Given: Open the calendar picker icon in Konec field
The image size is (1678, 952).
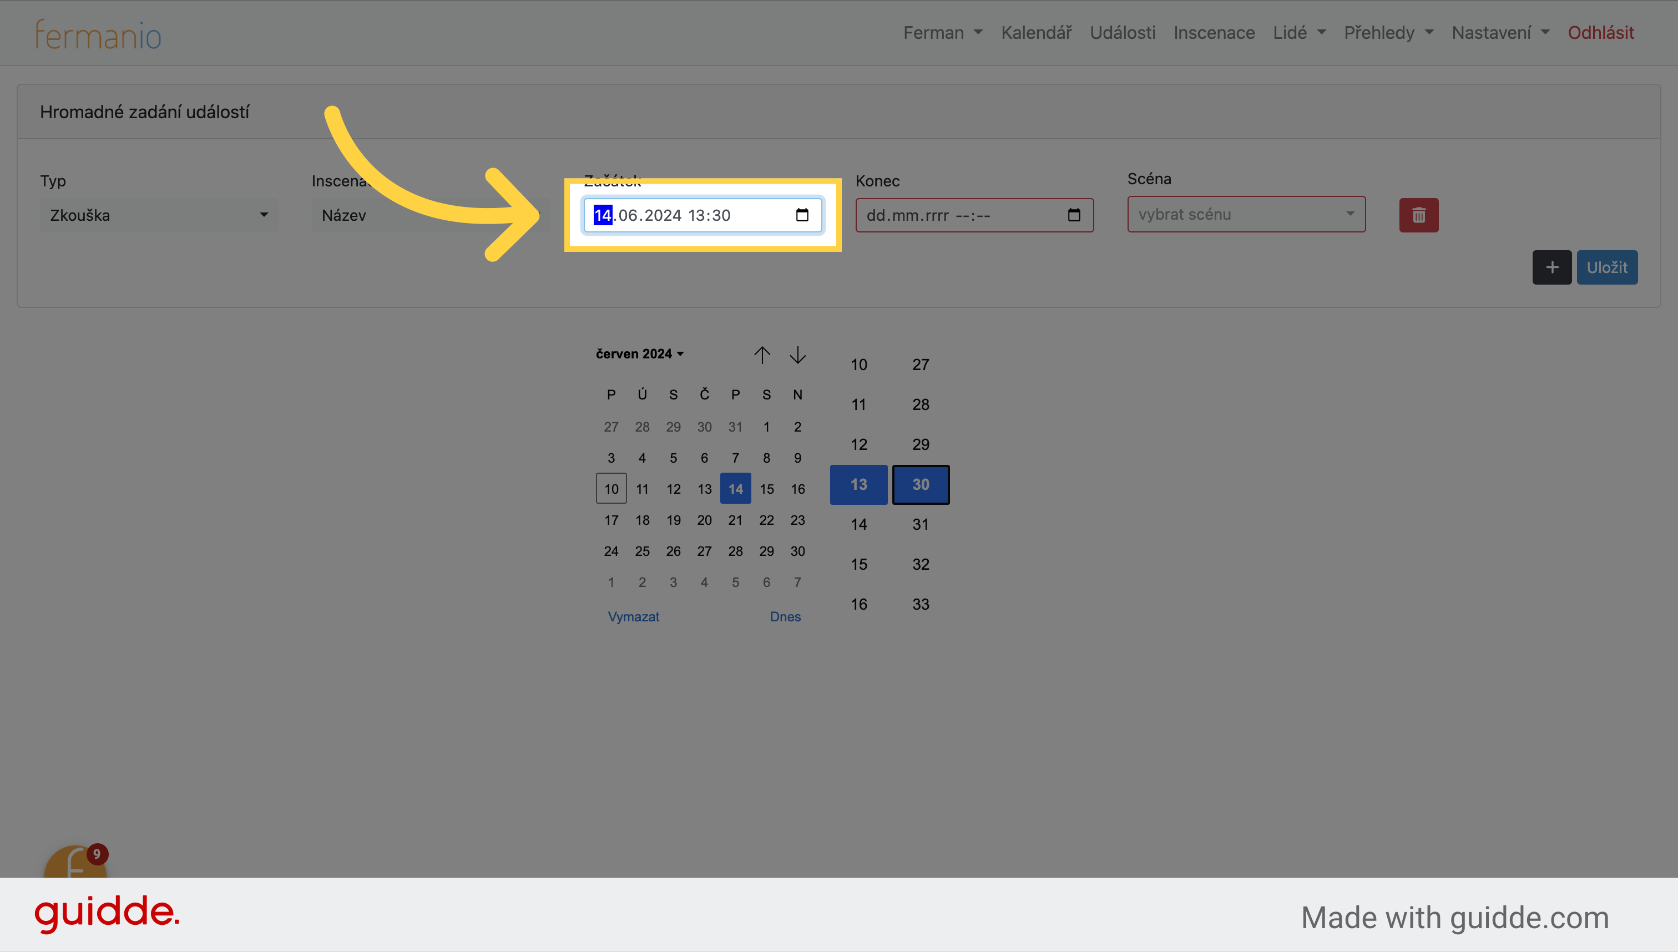Looking at the screenshot, I should 1074,215.
